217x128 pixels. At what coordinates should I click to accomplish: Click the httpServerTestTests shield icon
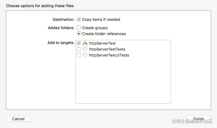coord(85,49)
